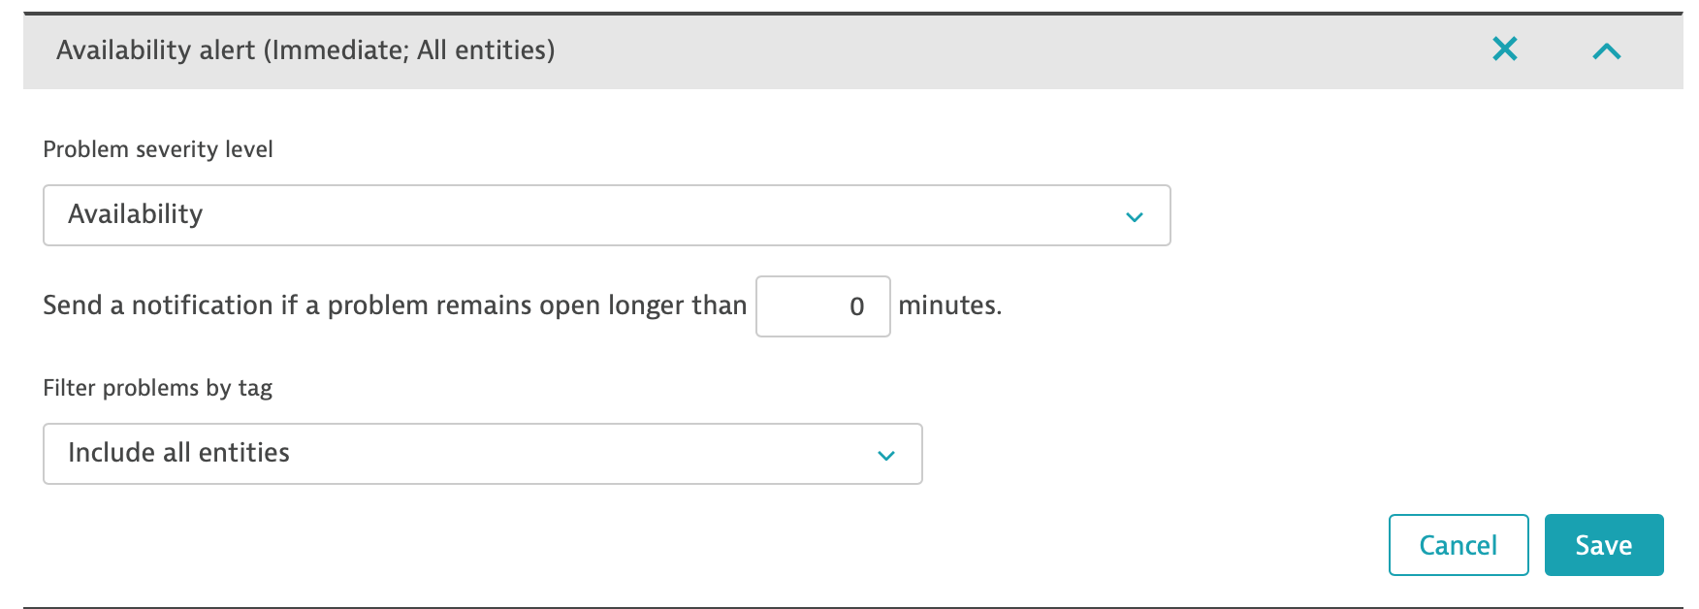The width and height of the screenshot is (1699, 609).
Task: Click the "Filter problems by tag" label
Action: (x=157, y=388)
